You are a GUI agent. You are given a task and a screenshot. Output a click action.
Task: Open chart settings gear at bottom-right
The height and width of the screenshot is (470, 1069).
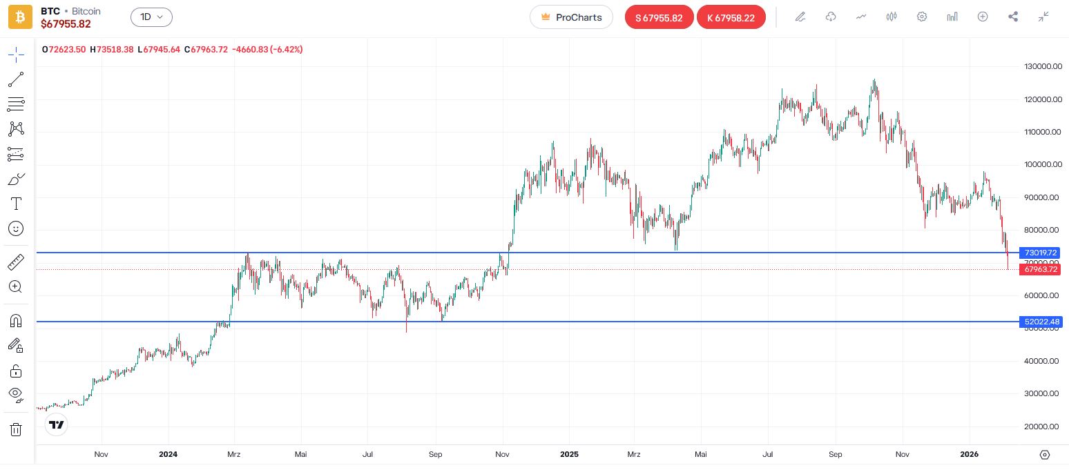(1044, 455)
